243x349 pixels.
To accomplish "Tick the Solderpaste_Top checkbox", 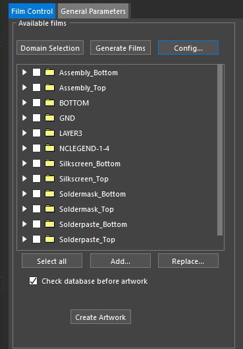I will [x=37, y=239].
